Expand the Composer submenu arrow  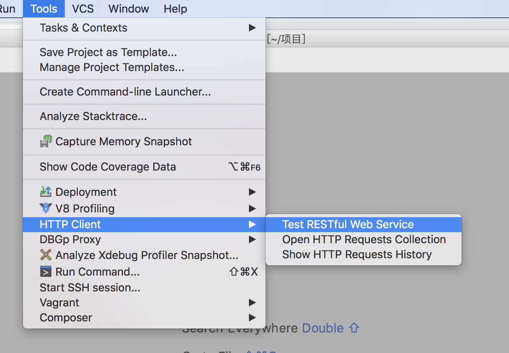click(252, 317)
